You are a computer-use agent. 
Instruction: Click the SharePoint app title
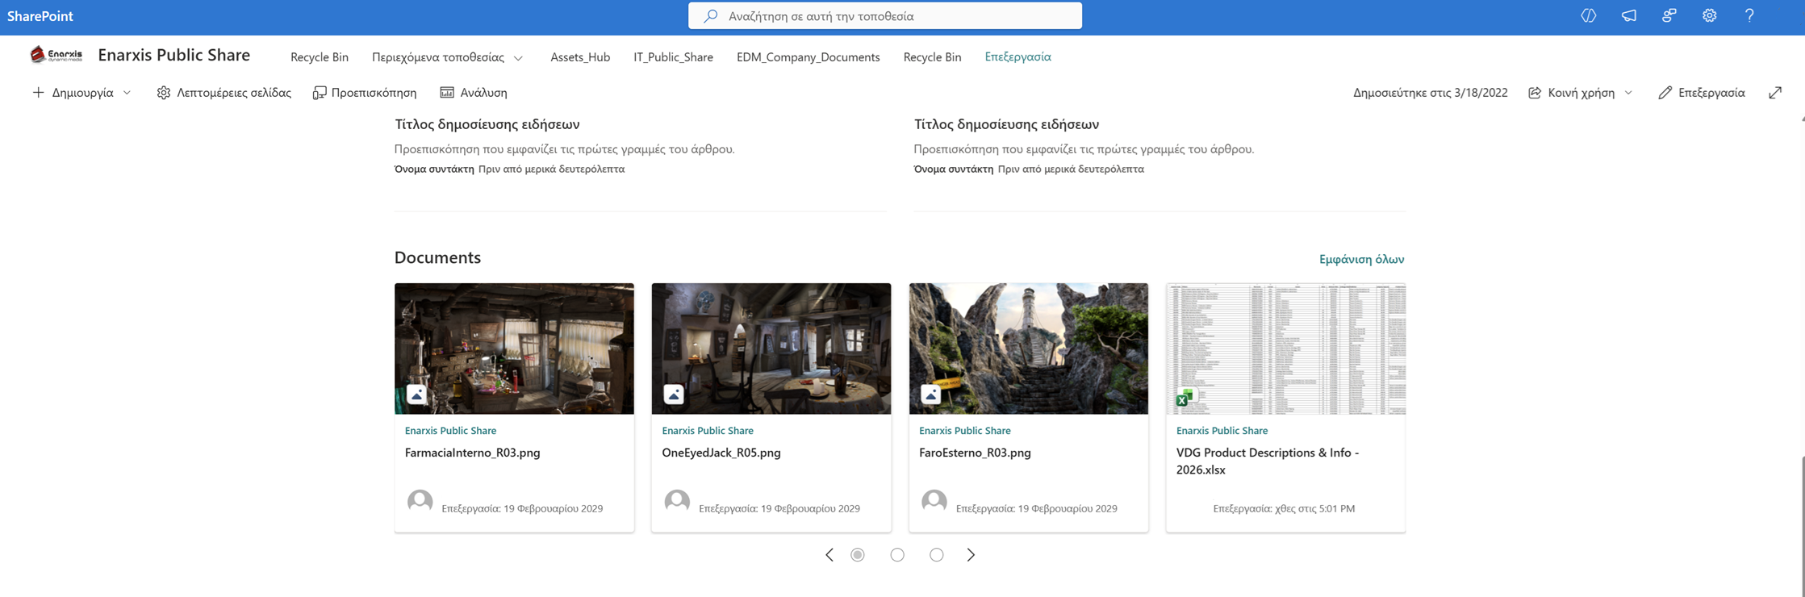[40, 16]
